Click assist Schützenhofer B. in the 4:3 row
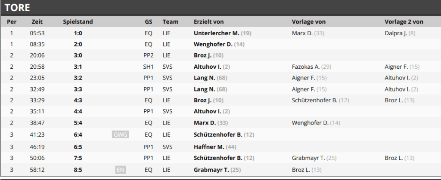Viewport: 441px width, 180px height. (x=320, y=101)
